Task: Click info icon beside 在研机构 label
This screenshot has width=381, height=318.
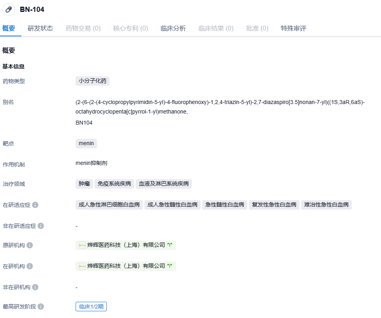Action: 30,266
